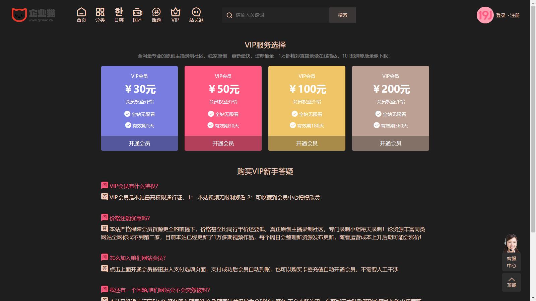The image size is (536, 301).
Task: Check 全站无限看 on the 30元 plan
Action: pyautogui.click(x=127, y=114)
